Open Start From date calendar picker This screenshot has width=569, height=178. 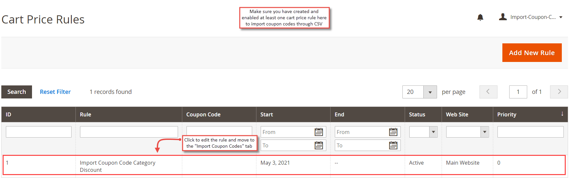coord(319,132)
